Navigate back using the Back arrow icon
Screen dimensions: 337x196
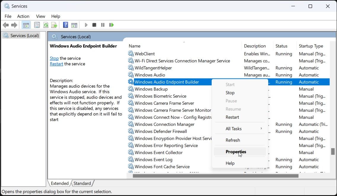coord(5,25)
